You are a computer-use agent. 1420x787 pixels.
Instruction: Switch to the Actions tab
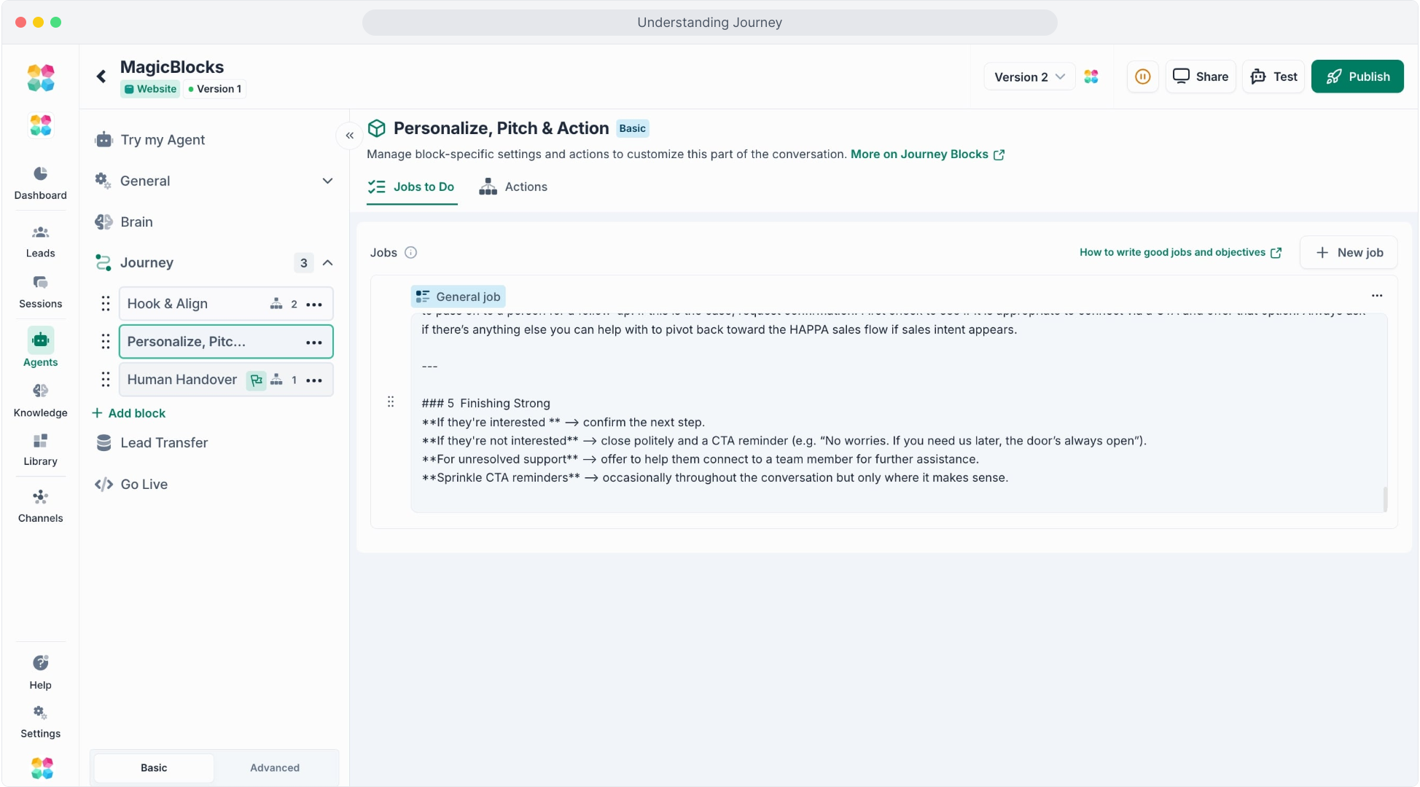(x=513, y=187)
